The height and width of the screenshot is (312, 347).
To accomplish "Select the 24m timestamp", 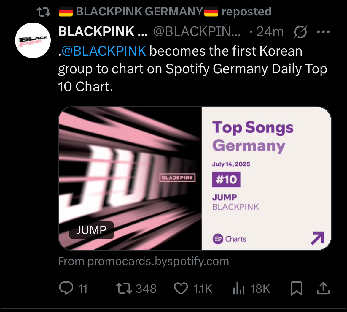I will coord(270,32).
